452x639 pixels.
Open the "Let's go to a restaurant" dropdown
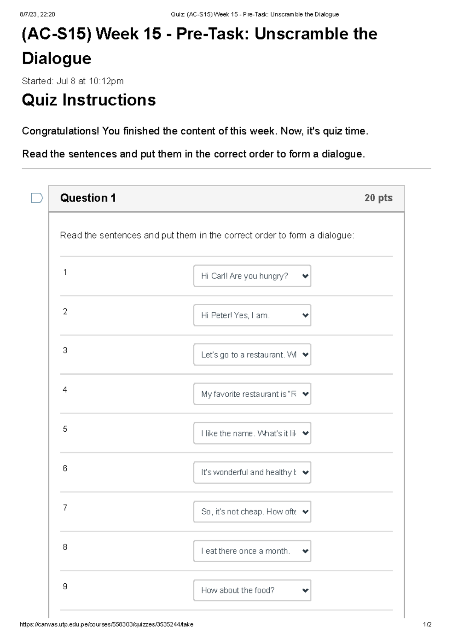(252, 354)
